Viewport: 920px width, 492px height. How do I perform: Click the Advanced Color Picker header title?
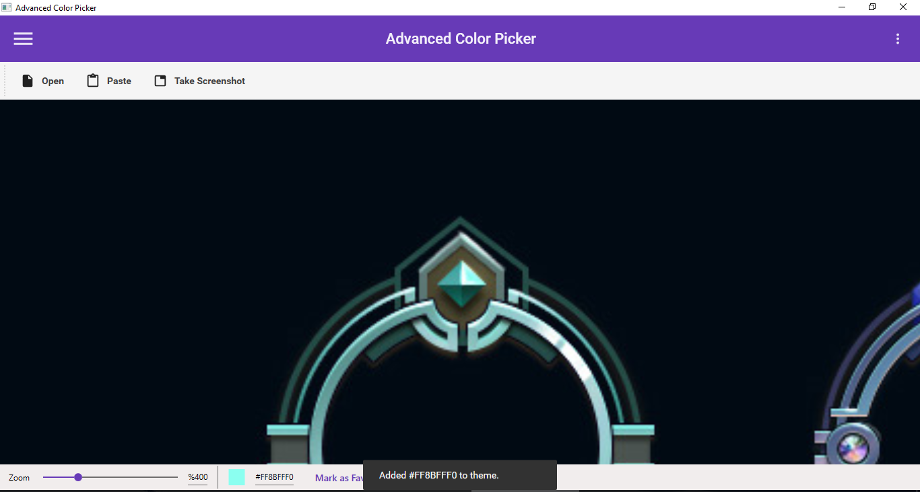[x=461, y=38]
